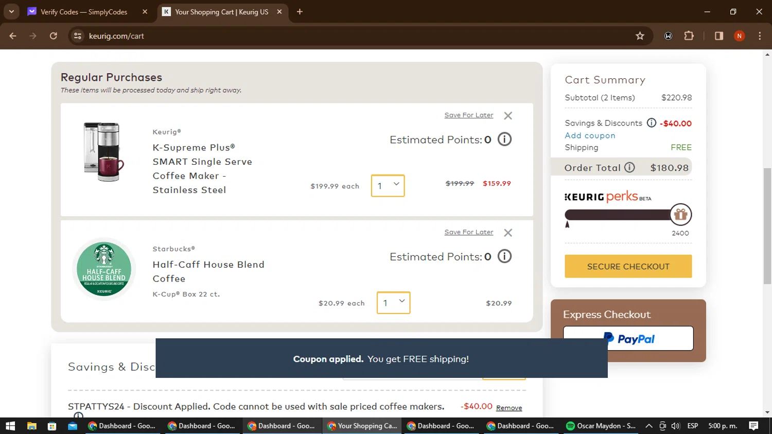Click the taskbar clock 5:00 p. m.

(x=723, y=426)
